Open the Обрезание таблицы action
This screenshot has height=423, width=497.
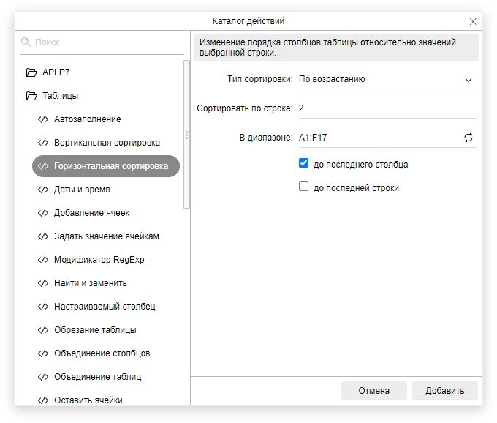pos(95,330)
